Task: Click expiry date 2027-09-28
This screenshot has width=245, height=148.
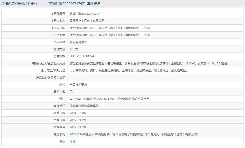Action: tap(78, 127)
